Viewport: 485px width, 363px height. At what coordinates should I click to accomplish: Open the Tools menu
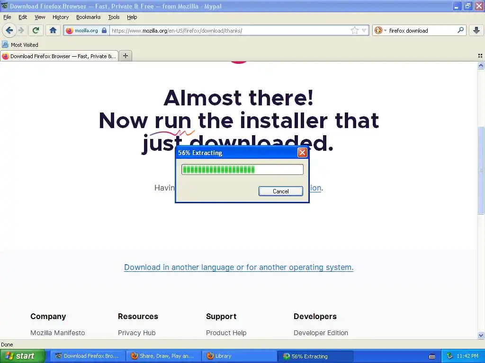[x=114, y=17]
